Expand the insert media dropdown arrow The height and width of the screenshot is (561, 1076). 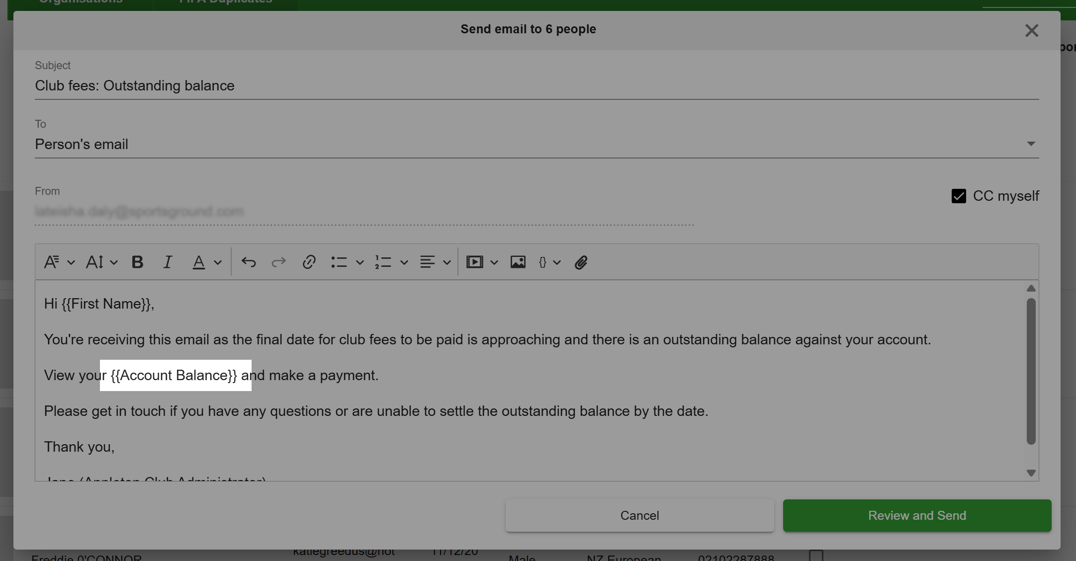(494, 262)
